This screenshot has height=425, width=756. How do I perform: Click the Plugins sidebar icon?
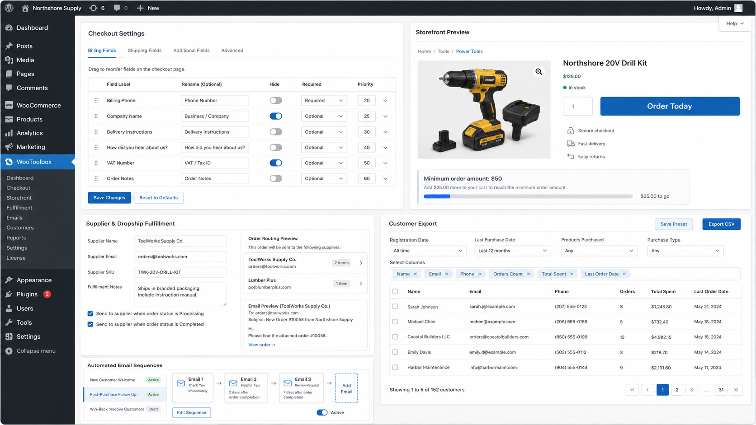click(9, 294)
